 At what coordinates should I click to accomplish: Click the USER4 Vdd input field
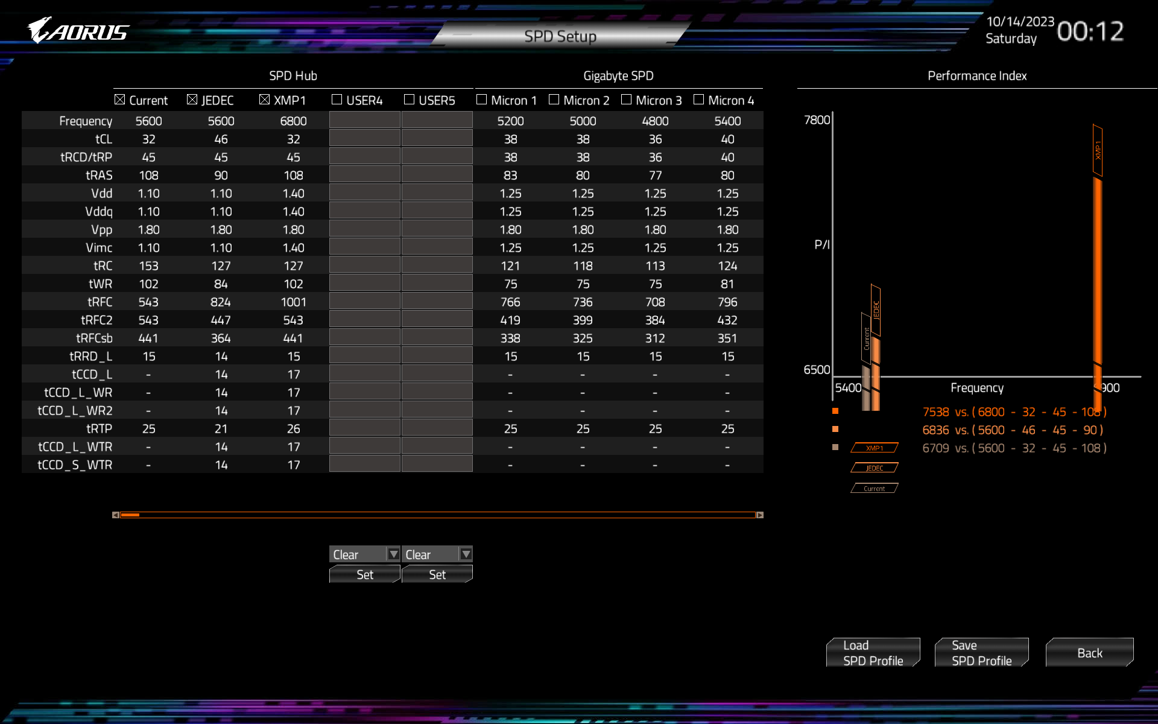pyautogui.click(x=365, y=192)
